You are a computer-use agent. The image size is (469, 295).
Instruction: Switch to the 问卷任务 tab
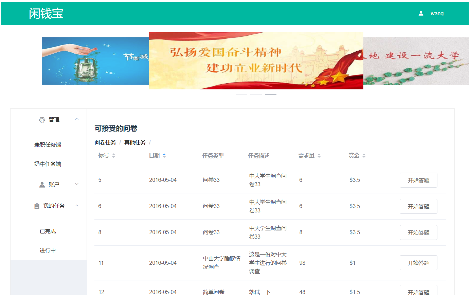point(105,142)
